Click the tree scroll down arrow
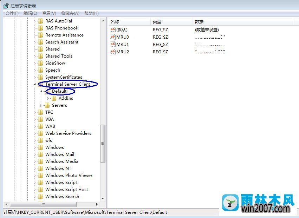Image resolution: width=299 pixels, height=218 pixels. point(103,199)
